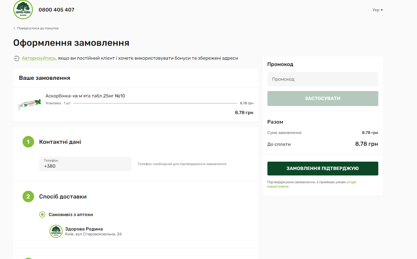This screenshot has height=259, width=417.
Task: Click inside the Промокод input field
Action: point(323,79)
